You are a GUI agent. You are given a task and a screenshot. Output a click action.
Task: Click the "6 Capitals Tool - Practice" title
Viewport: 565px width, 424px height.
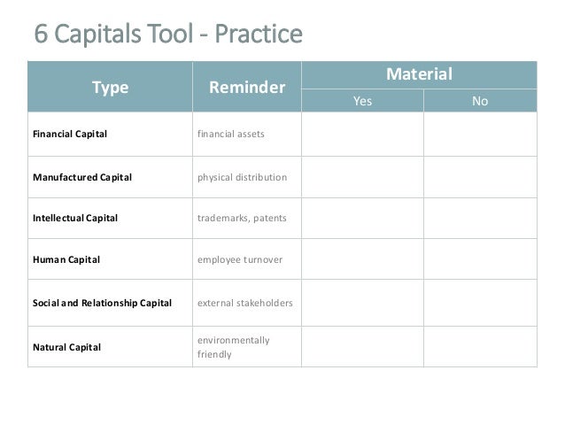(167, 35)
